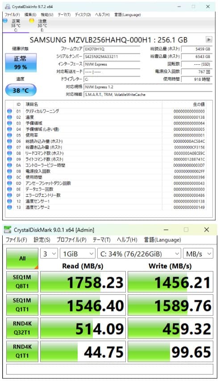Click status orb for attribute 05 使用率
This screenshot has height=381, width=220.
pos(9,135)
